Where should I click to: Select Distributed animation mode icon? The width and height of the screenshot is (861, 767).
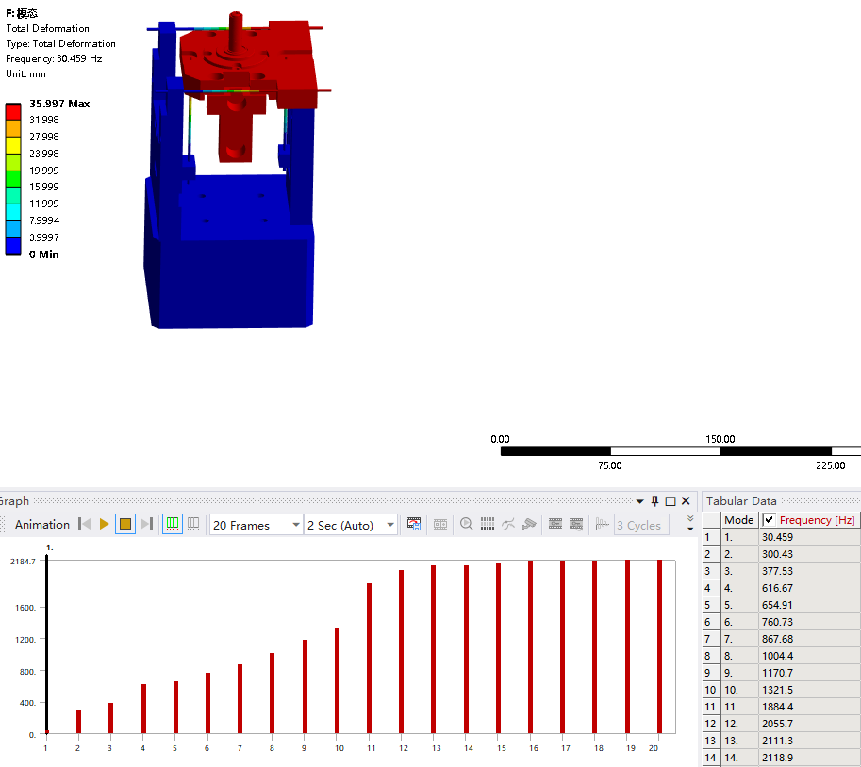173,525
